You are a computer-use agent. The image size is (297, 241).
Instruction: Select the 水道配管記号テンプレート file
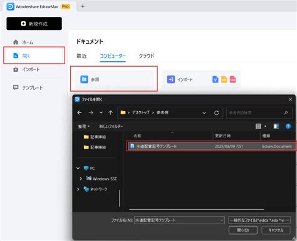click(211, 146)
